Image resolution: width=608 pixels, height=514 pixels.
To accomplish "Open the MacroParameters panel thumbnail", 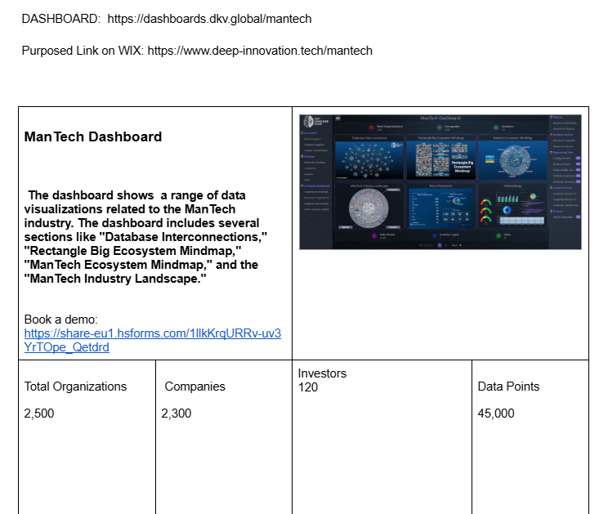I will (441, 206).
